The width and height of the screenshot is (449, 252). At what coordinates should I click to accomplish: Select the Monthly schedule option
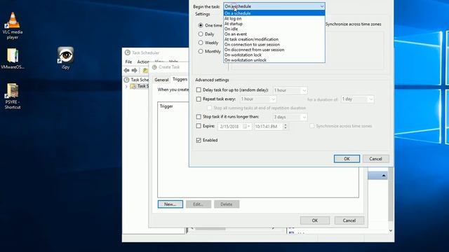(x=201, y=51)
